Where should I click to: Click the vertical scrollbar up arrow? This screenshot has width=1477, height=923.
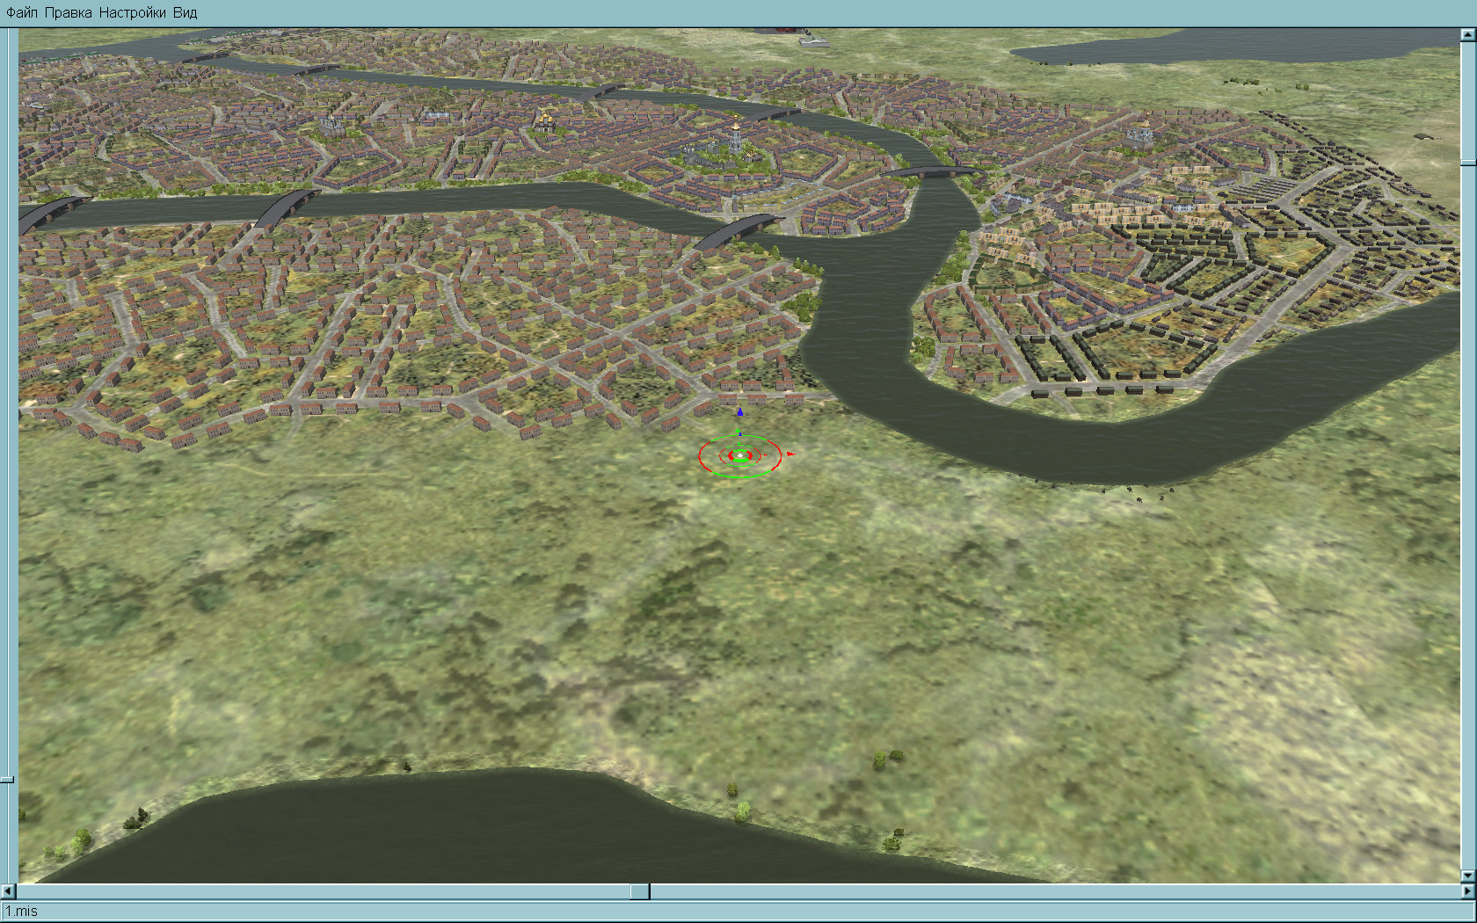[x=1468, y=35]
